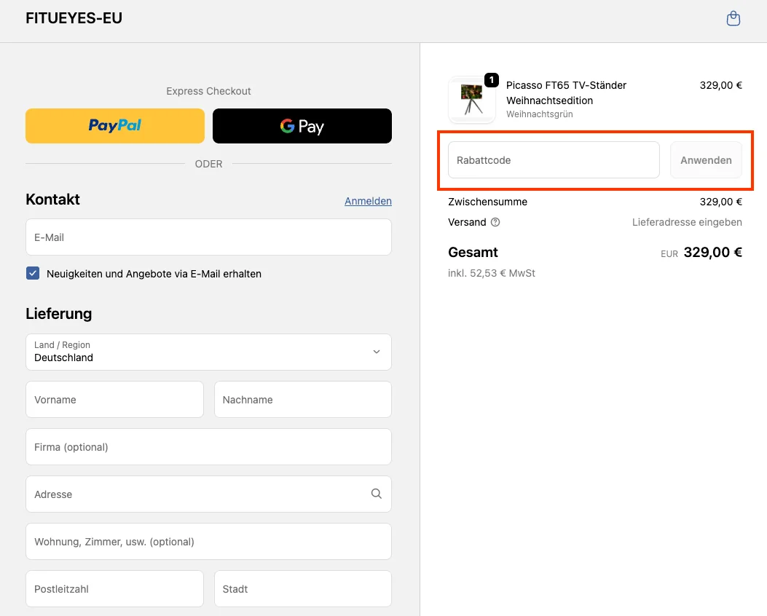Click the Anmelden login link
Screen dimensions: 767x616
click(368, 201)
